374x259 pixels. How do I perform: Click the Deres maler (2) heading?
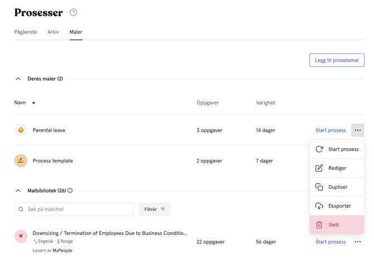click(45, 79)
